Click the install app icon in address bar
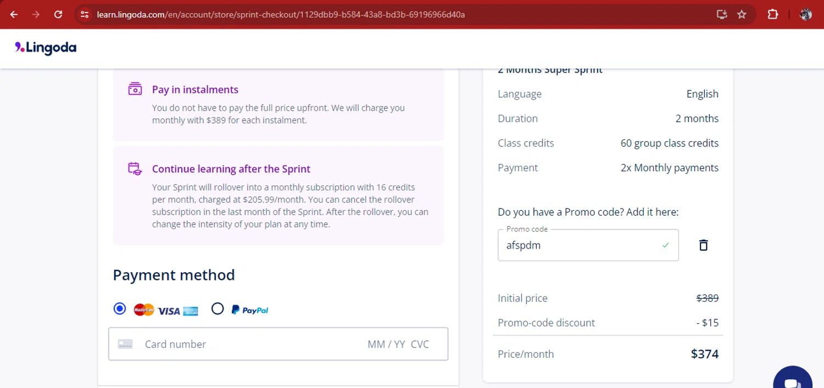This screenshot has width=824, height=388. tap(722, 14)
